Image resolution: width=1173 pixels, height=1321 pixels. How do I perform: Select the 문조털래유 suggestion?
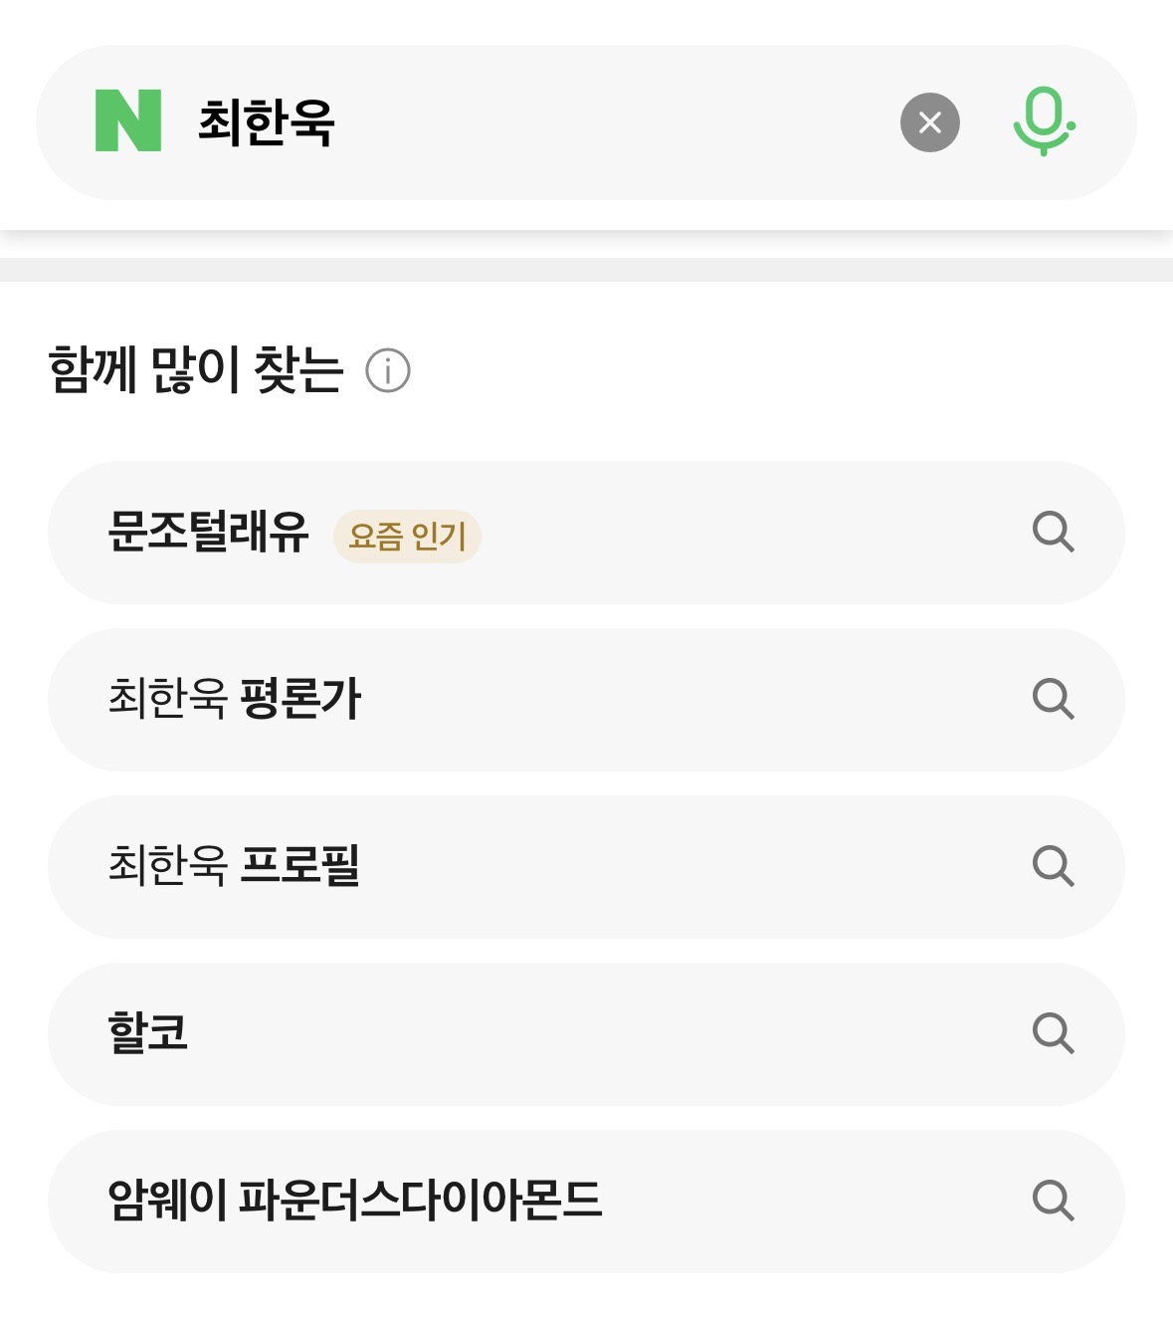pyautogui.click(x=208, y=533)
